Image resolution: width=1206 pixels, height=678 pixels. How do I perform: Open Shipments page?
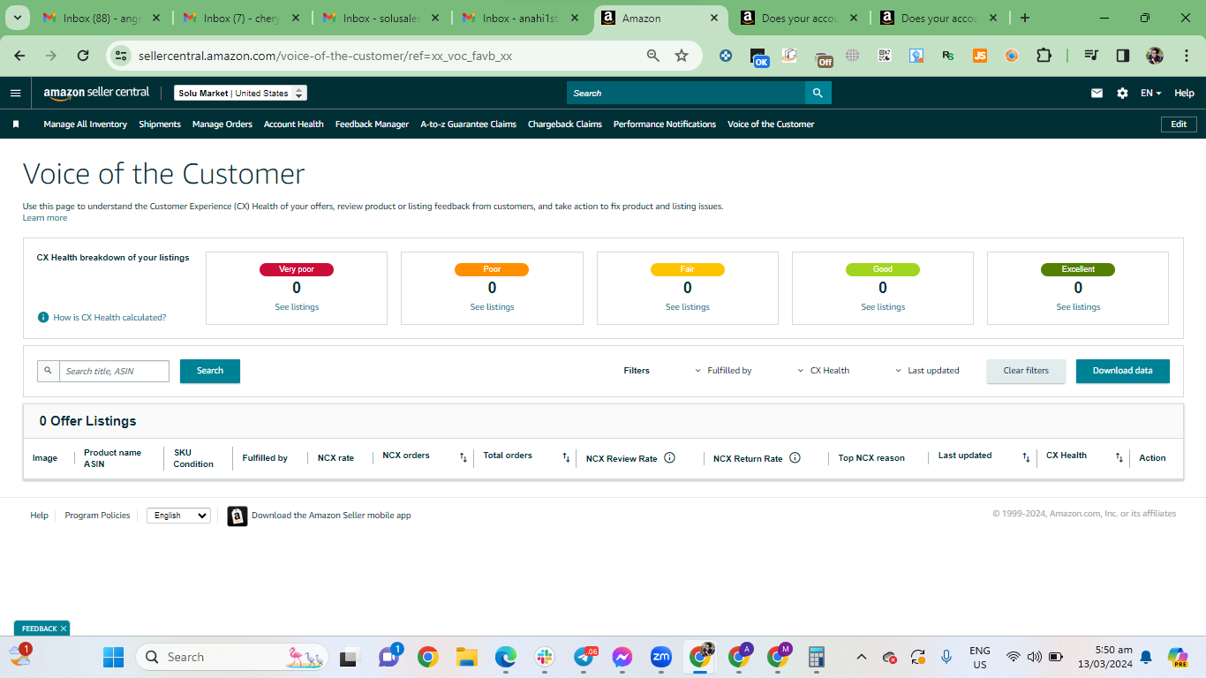click(x=160, y=124)
